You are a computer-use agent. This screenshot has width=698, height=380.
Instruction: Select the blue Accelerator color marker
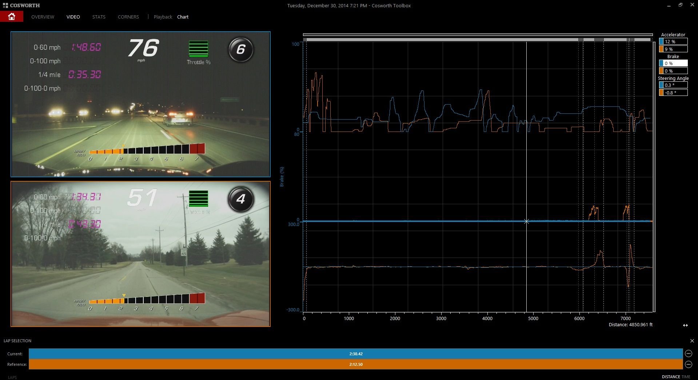tap(661, 41)
